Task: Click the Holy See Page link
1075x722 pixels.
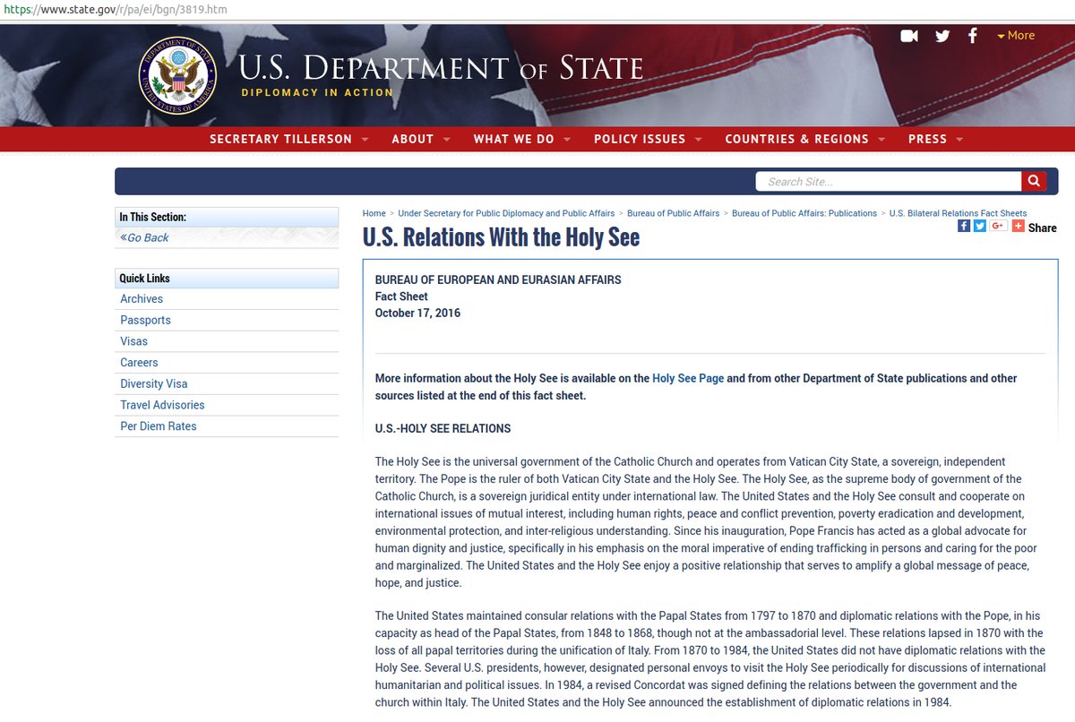Action: pyautogui.click(x=687, y=378)
